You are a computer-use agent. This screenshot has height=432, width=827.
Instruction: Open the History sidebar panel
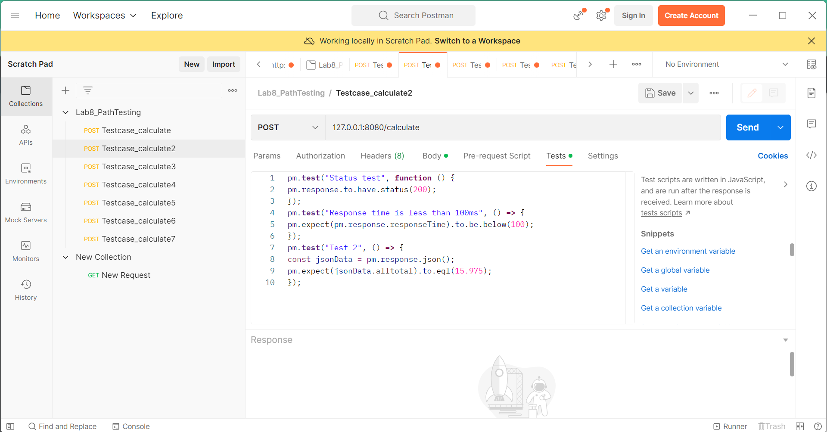click(26, 290)
